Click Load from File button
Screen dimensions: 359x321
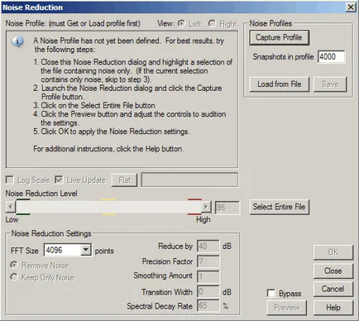click(280, 84)
